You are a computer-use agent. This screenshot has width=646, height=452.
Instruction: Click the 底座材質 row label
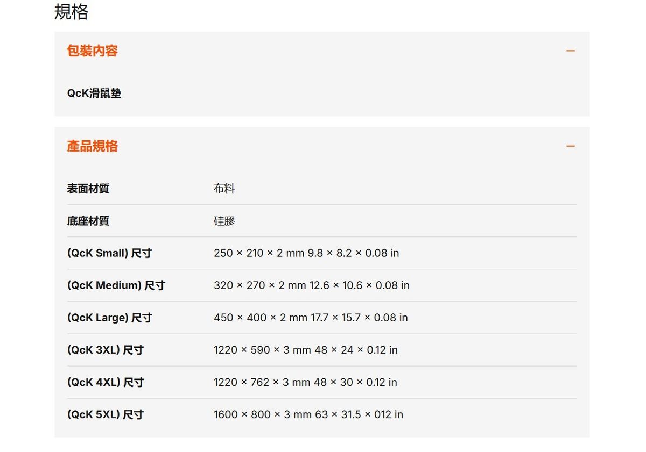(x=88, y=221)
